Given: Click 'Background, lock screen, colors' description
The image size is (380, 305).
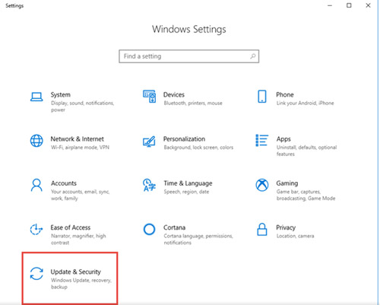Looking at the screenshot, I should click(x=198, y=148).
